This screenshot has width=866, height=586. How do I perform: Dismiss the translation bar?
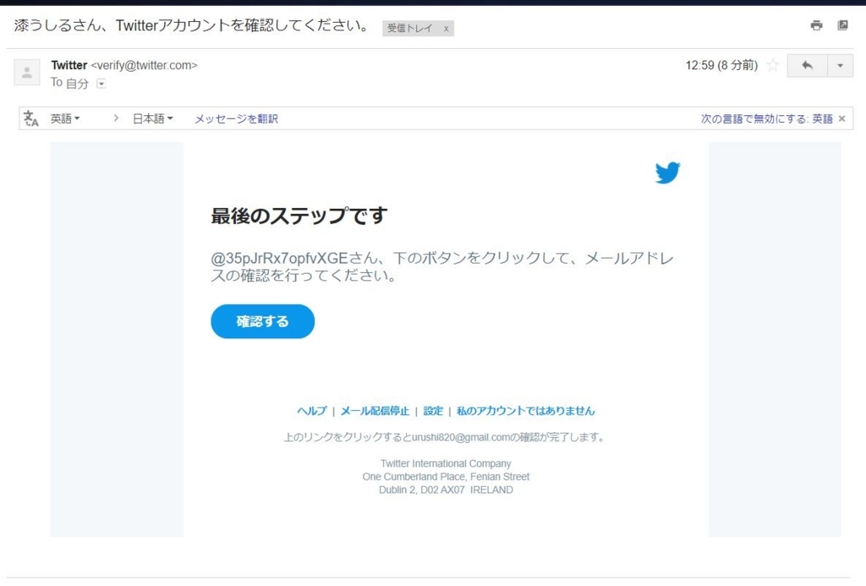pyautogui.click(x=841, y=118)
